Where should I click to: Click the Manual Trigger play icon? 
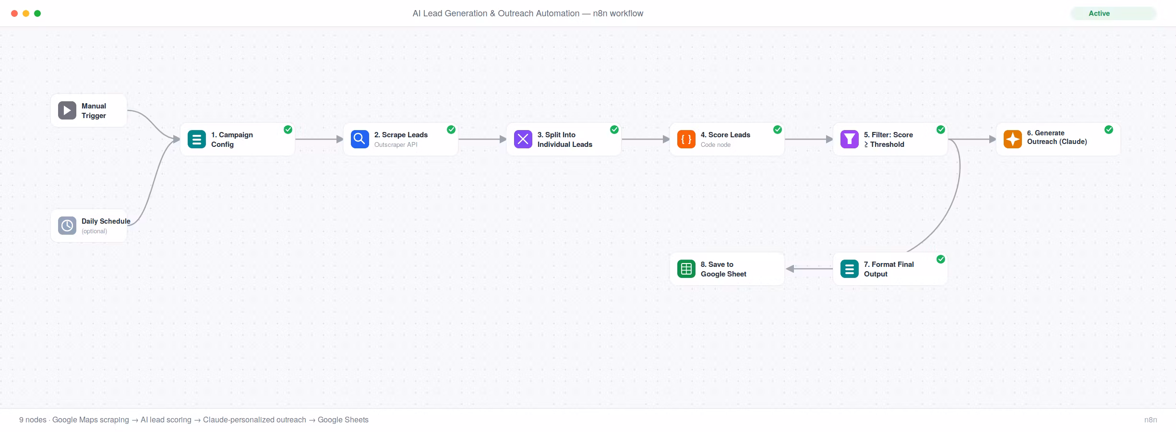click(x=67, y=110)
